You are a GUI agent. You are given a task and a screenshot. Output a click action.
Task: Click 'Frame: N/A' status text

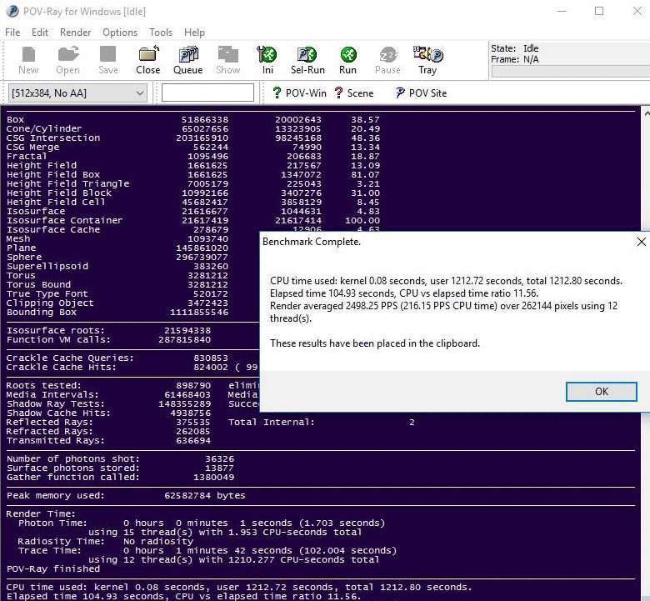(x=514, y=59)
